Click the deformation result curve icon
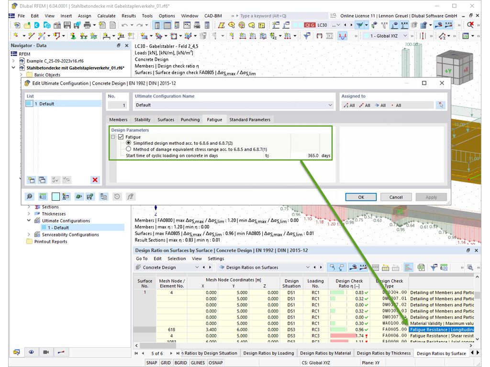Viewport: 490px width, 367px height. pos(343,36)
